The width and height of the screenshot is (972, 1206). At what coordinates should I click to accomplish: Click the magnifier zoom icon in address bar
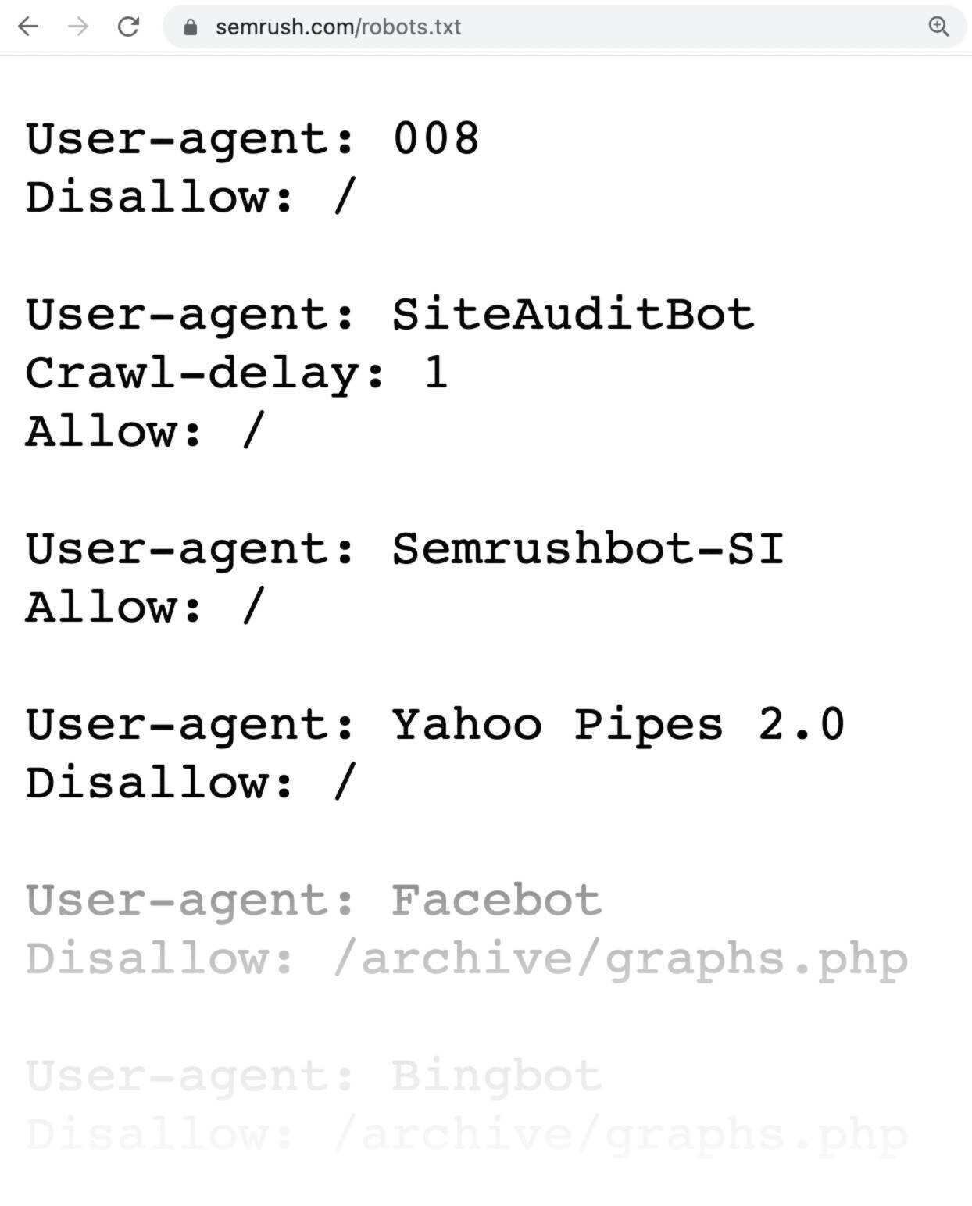tap(939, 26)
